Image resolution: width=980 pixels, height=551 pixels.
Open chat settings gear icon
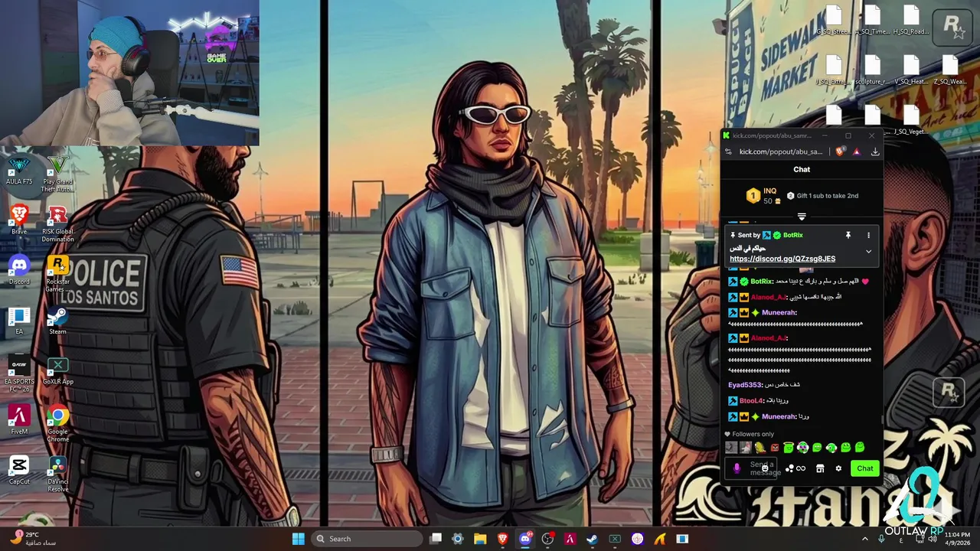[838, 468]
